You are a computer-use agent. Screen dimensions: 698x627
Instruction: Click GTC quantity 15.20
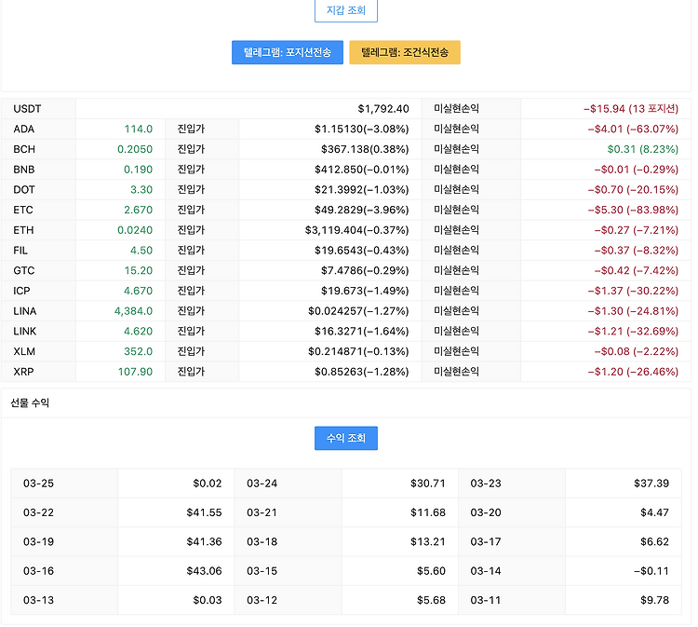click(139, 270)
